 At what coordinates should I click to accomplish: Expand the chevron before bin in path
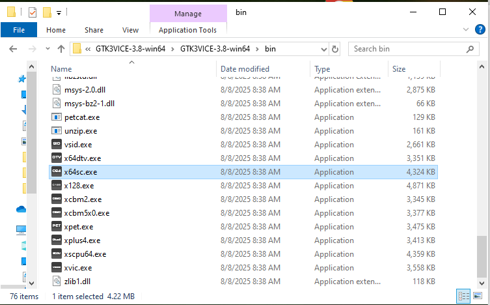258,49
